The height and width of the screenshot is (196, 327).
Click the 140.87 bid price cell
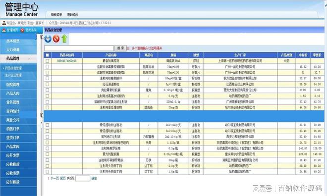coord(303,148)
